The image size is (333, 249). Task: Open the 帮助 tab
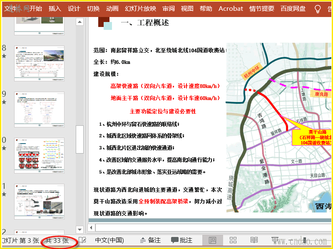point(206,8)
